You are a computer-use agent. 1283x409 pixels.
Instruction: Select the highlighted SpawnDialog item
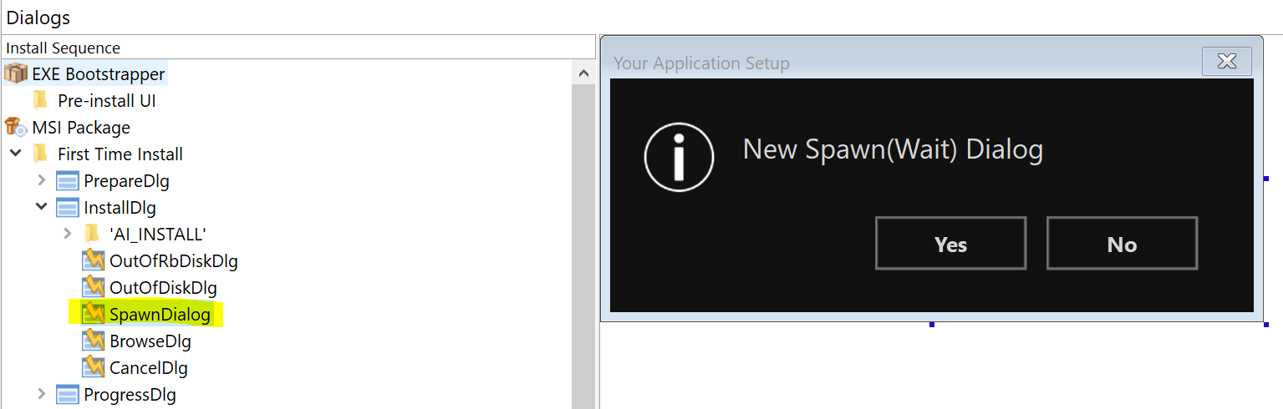(x=160, y=315)
